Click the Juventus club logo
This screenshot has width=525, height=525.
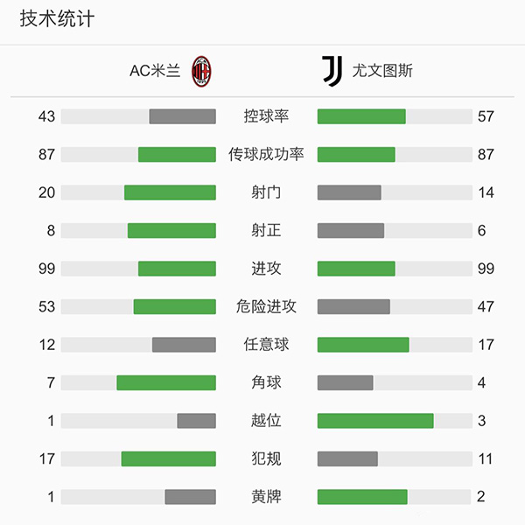[332, 71]
